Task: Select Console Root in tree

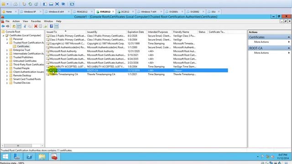Action: [13, 32]
